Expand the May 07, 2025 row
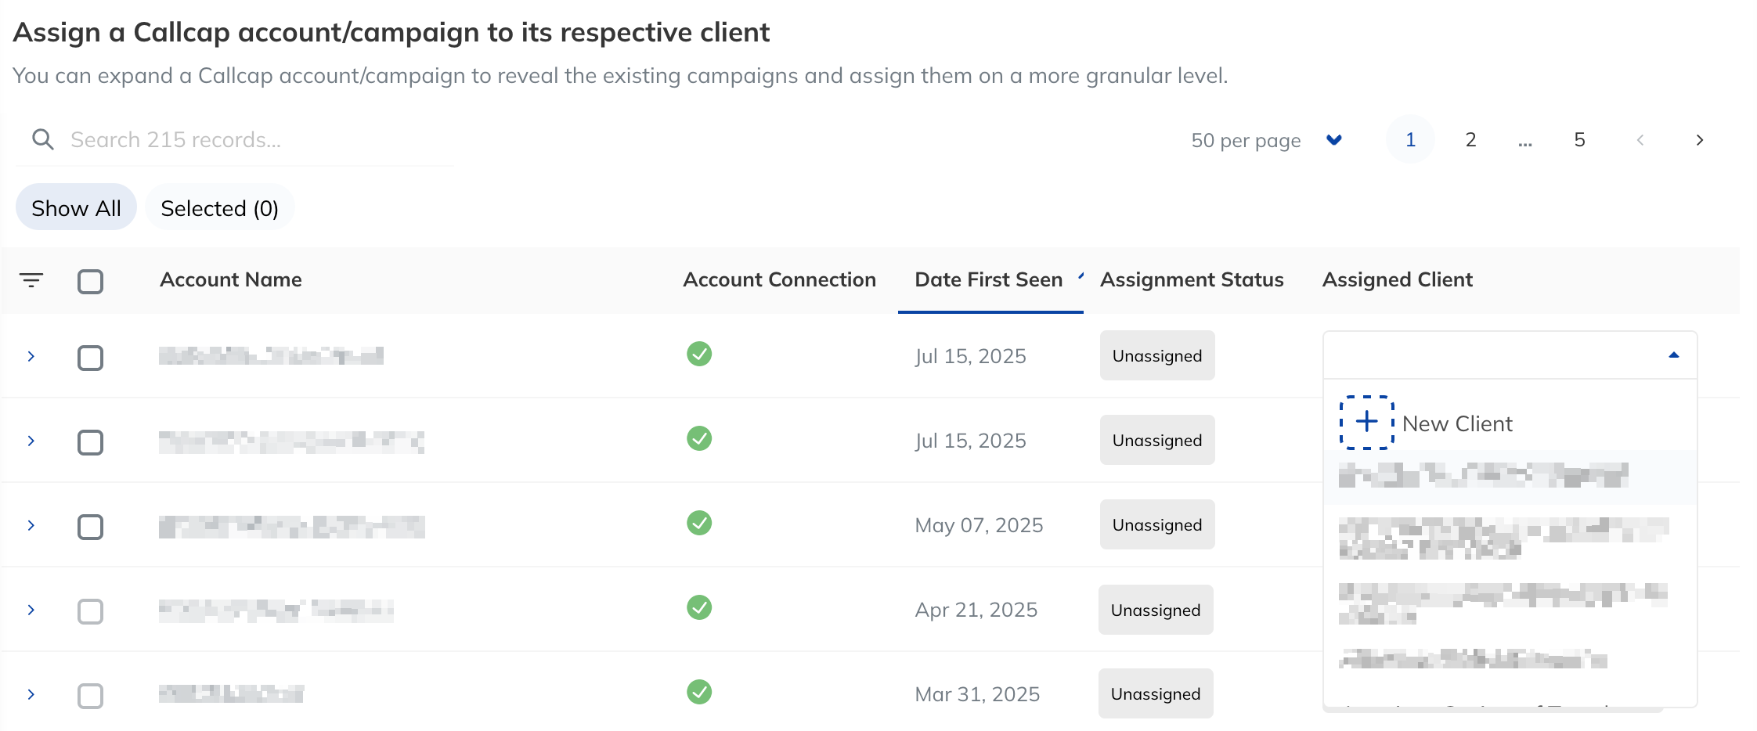This screenshot has width=1757, height=731. [x=31, y=525]
